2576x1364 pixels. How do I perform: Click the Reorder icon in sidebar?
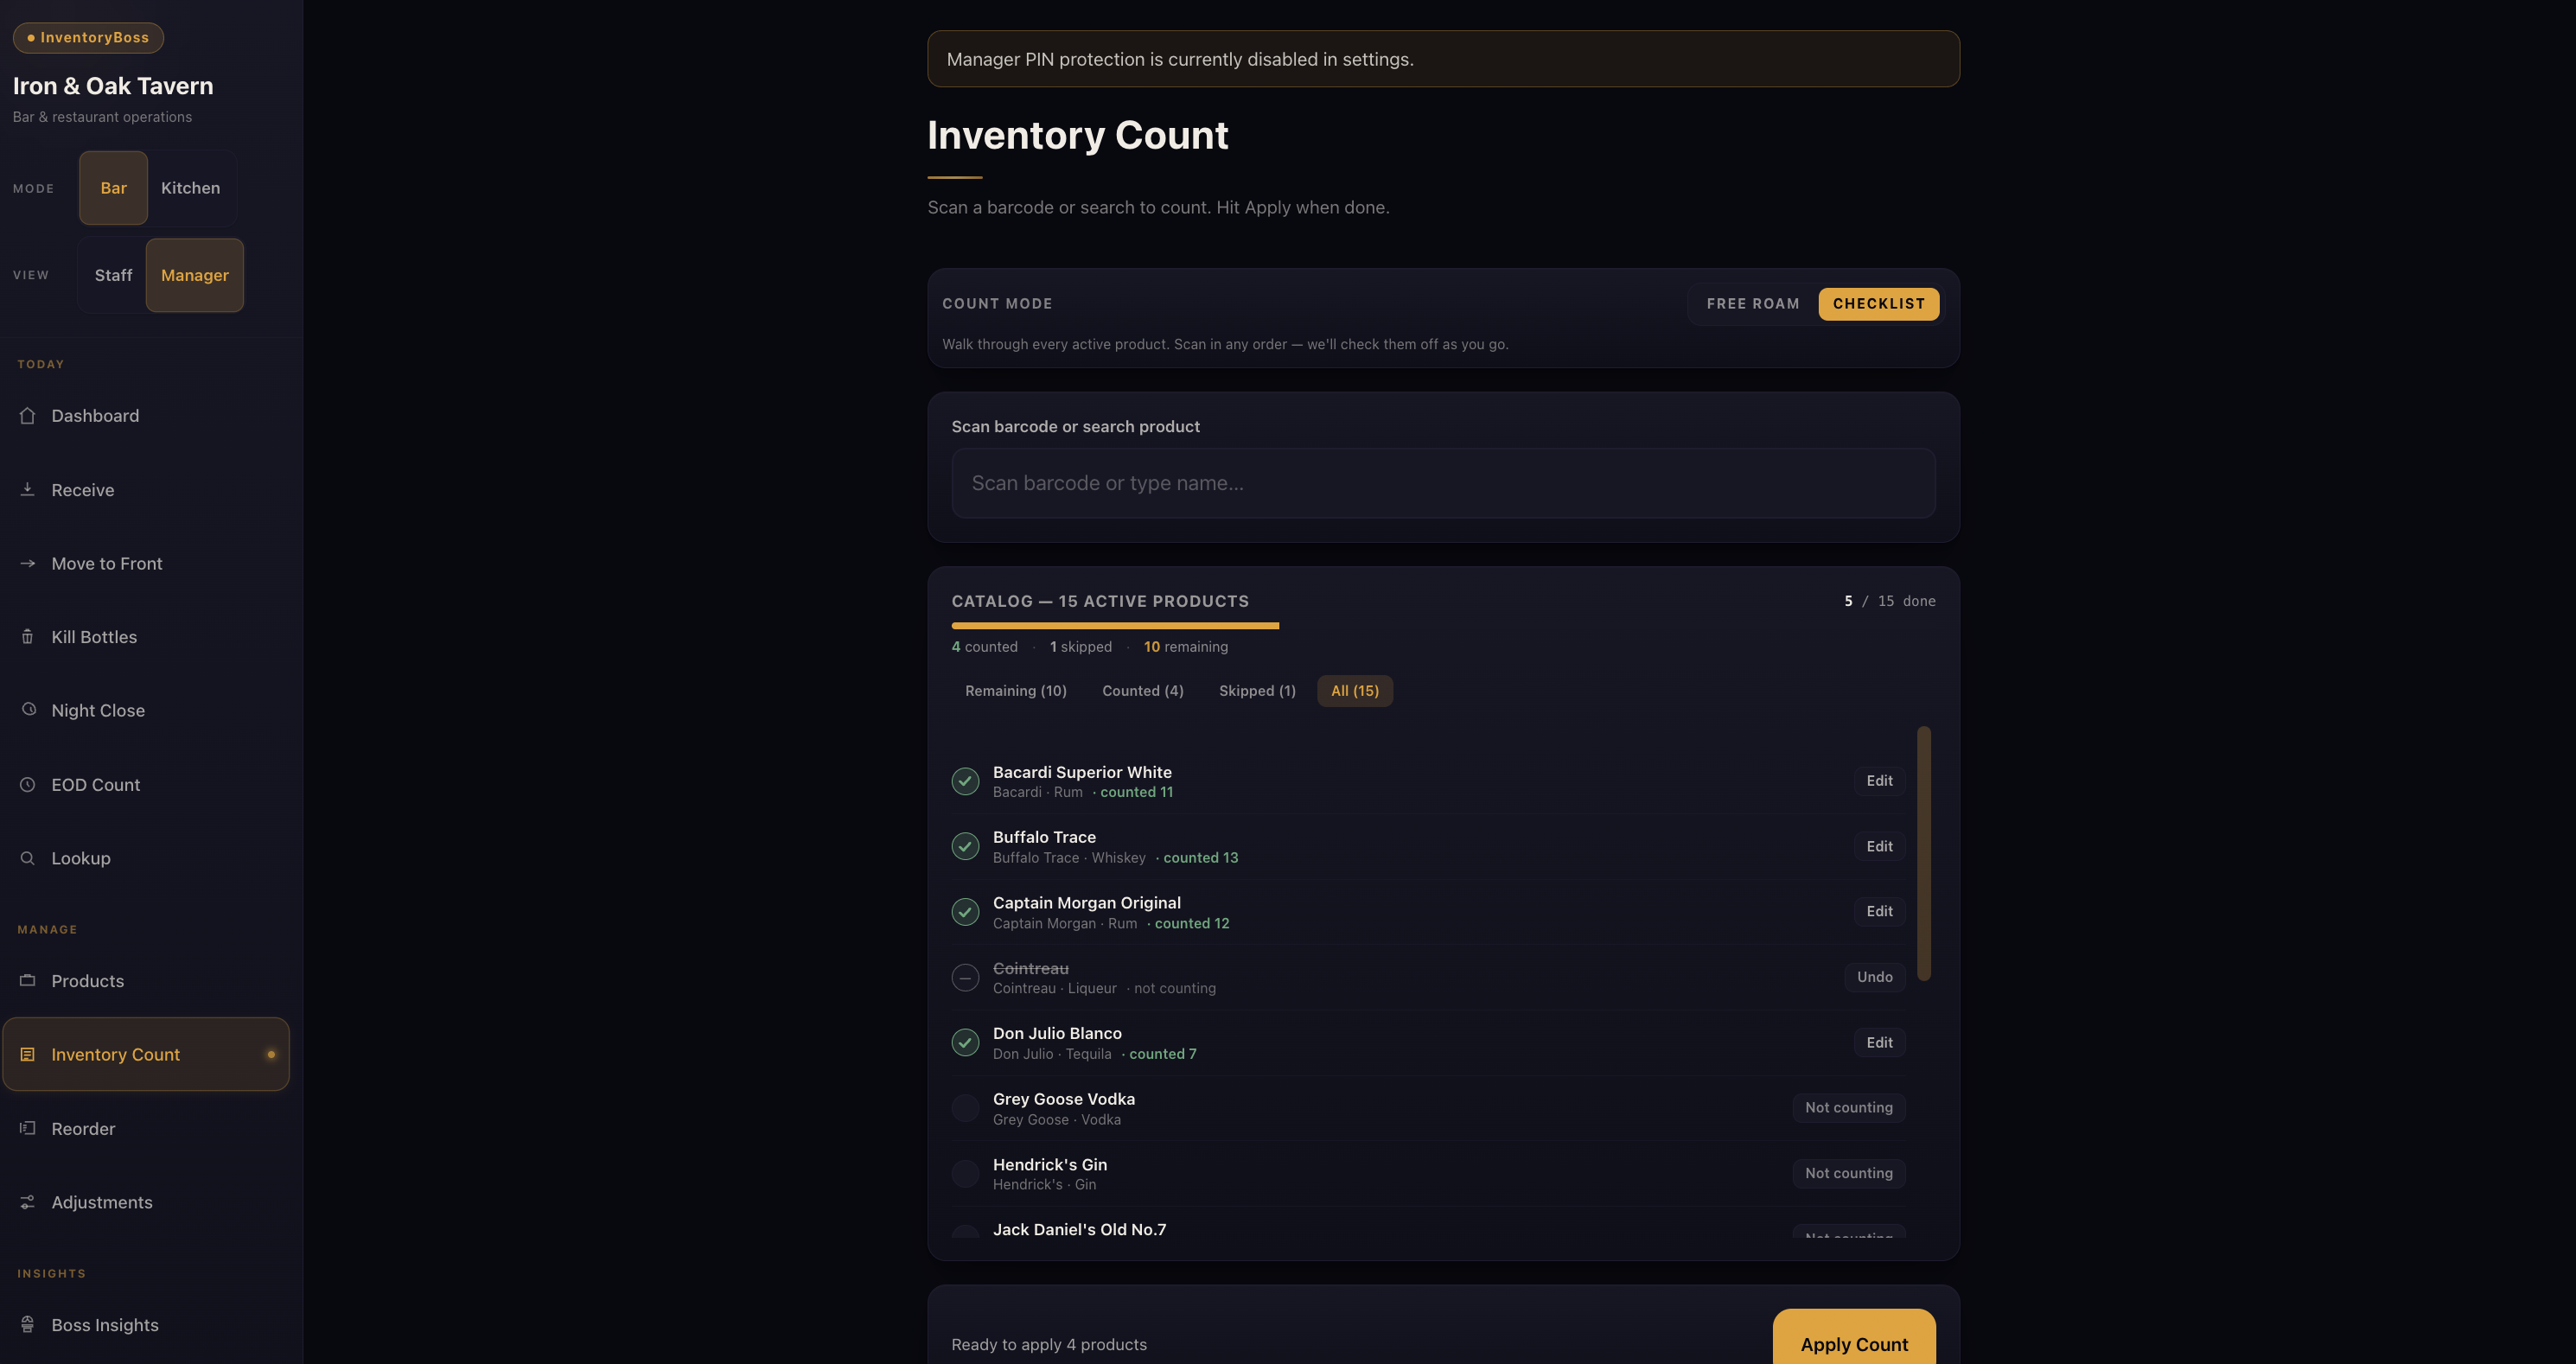(27, 1129)
